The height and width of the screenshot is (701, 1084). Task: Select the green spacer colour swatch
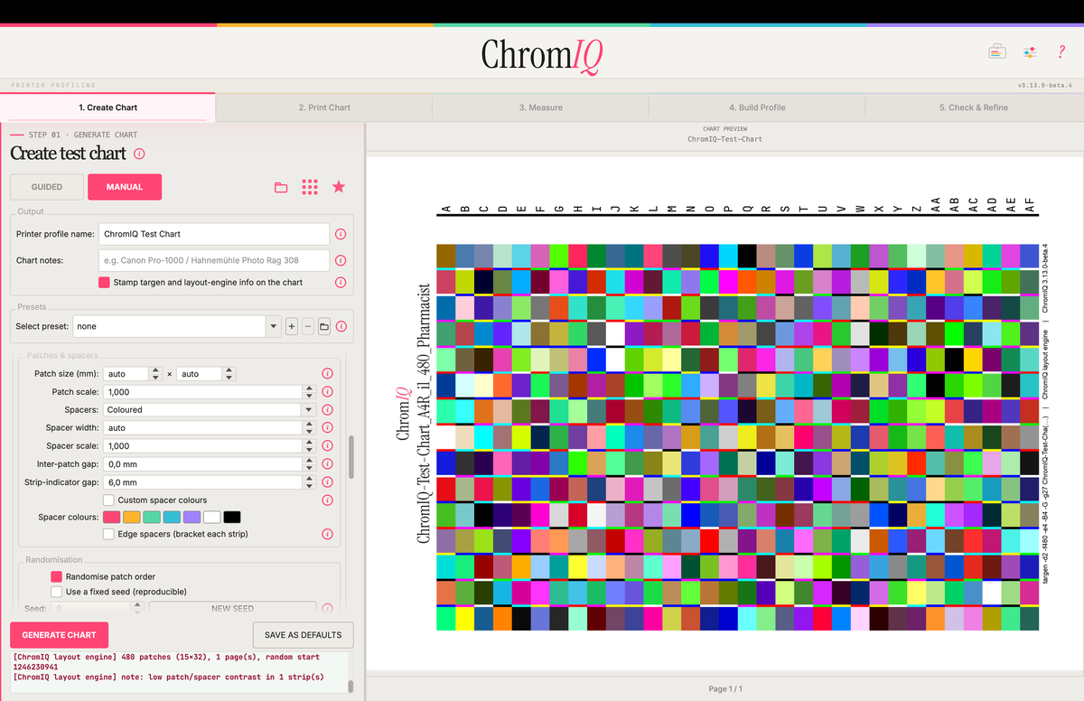[x=152, y=517]
